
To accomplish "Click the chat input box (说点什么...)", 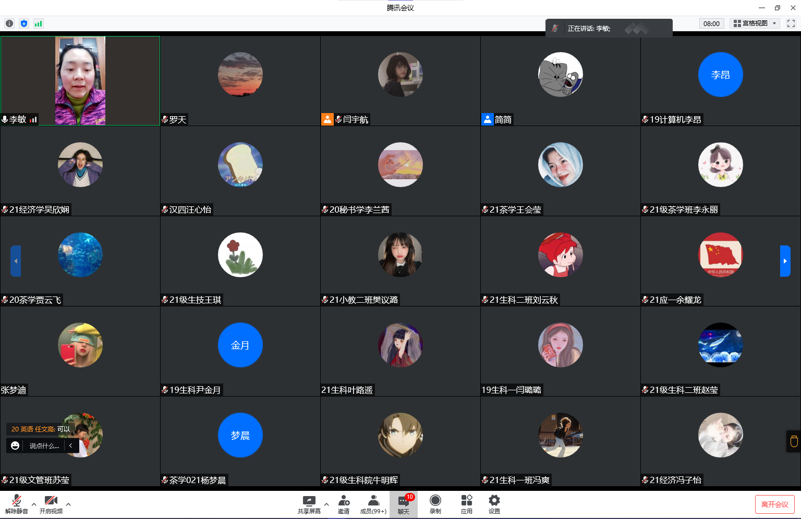I will [44, 446].
